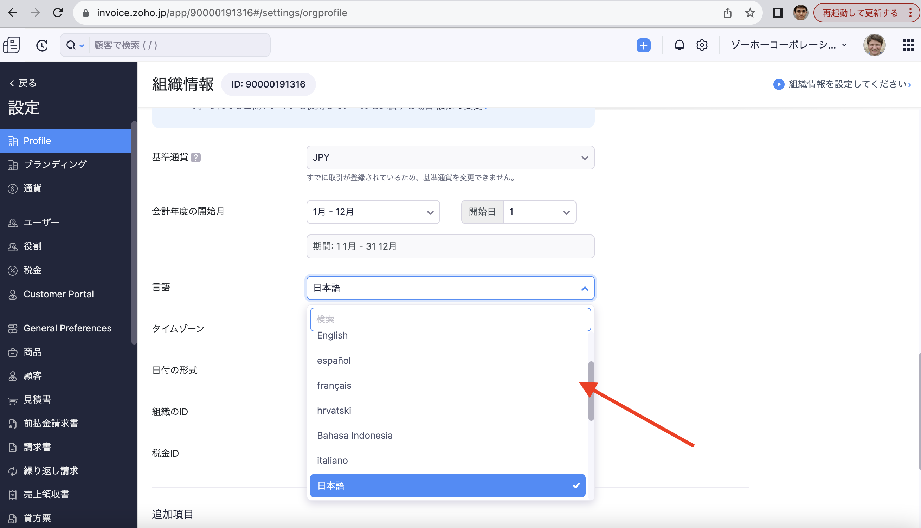
Task: Open the notifications bell icon
Action: (x=679, y=45)
